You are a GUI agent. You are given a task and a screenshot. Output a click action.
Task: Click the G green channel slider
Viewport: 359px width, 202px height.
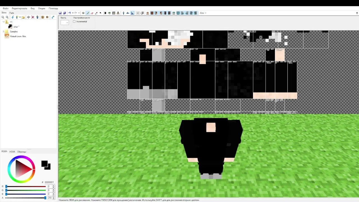coord(26,190)
